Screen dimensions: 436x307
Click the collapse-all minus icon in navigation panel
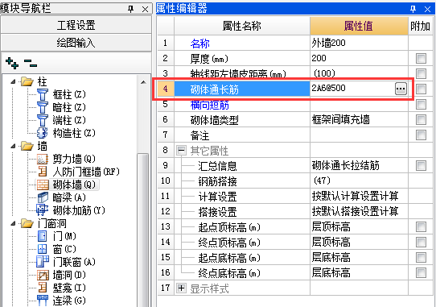coord(31,63)
